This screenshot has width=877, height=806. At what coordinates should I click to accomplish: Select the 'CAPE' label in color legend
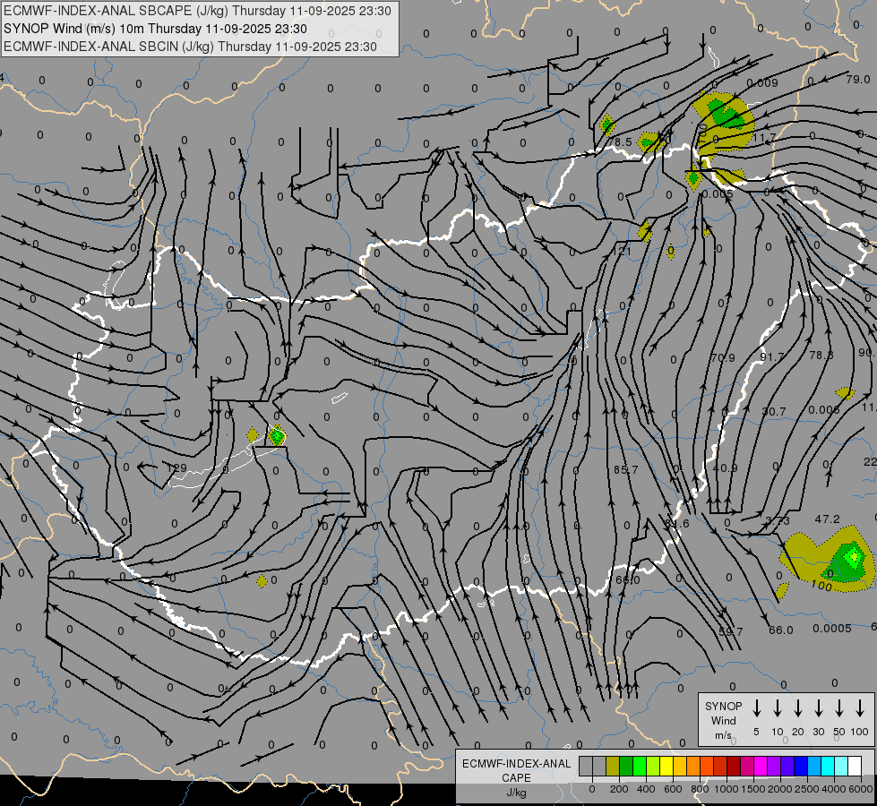point(516,778)
